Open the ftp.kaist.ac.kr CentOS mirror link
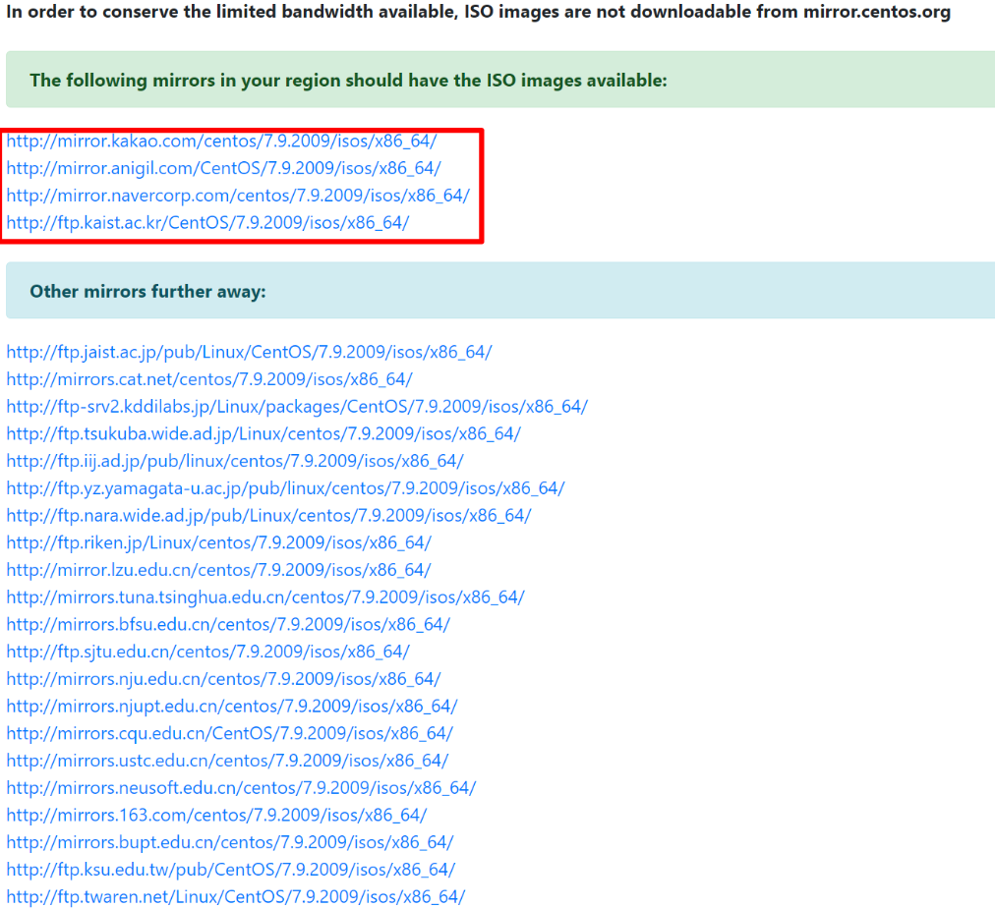The width and height of the screenshot is (995, 908). coord(207,222)
